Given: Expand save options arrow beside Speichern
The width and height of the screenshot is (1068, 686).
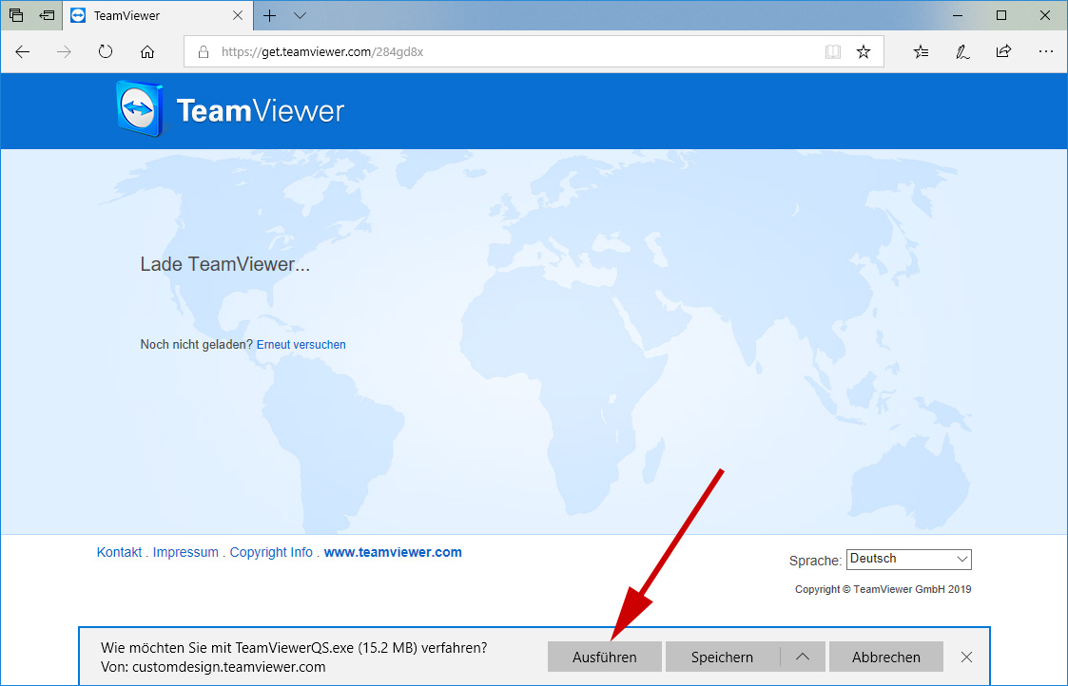Looking at the screenshot, I should 803,657.
